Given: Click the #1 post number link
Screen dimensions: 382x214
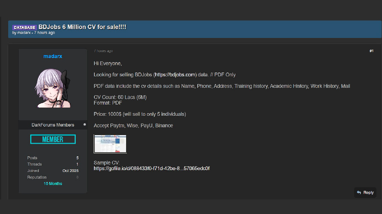Looking at the screenshot, I should pyautogui.click(x=371, y=51).
